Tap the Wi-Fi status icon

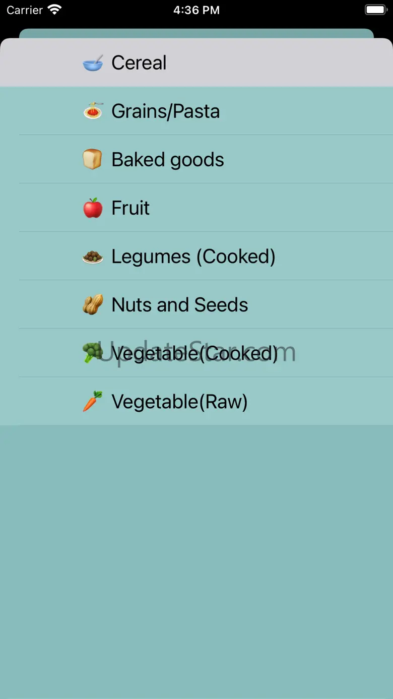click(x=54, y=10)
